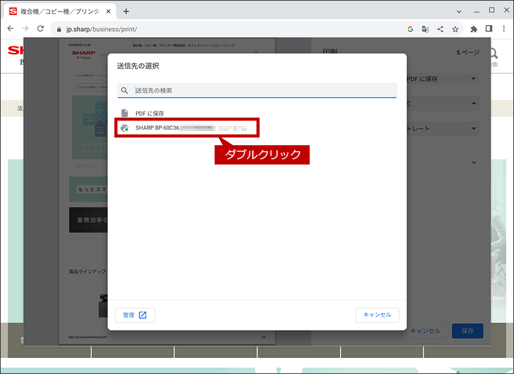
Task: Open the PDF に保存 destination dropdown
Action: tap(443, 78)
